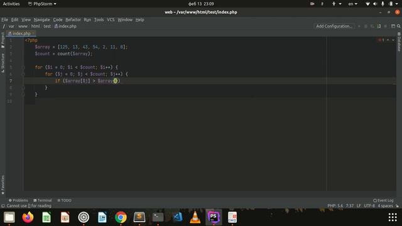
Task: Open the Refactor menu
Action: pyautogui.click(x=73, y=19)
